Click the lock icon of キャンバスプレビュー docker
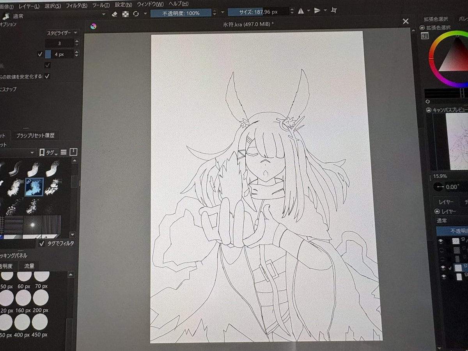This screenshot has width=468, height=351. (x=429, y=110)
